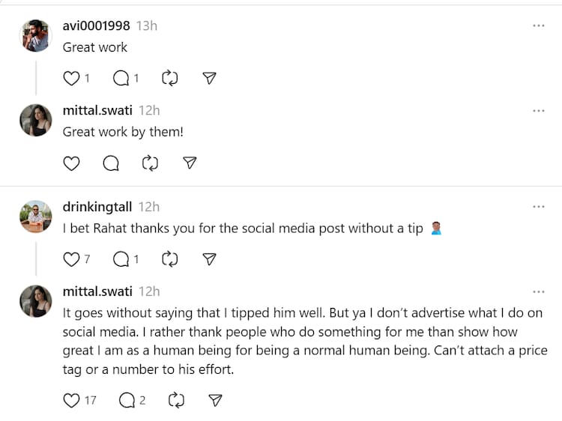Image resolution: width=562 pixels, height=421 pixels.
Task: Open avi0001998's profile via username
Action: [x=97, y=25]
